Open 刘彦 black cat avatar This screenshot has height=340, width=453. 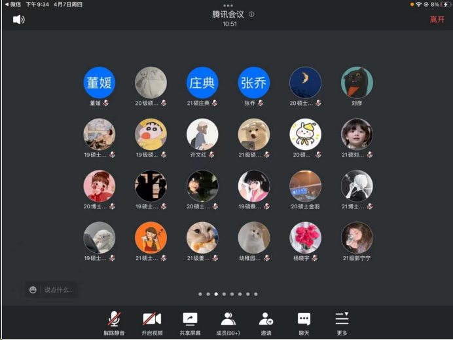(357, 83)
